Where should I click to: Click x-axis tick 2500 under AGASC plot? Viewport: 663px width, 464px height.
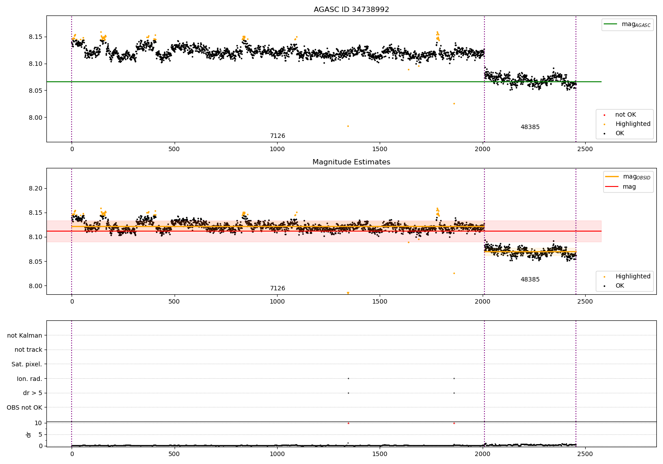click(585, 149)
